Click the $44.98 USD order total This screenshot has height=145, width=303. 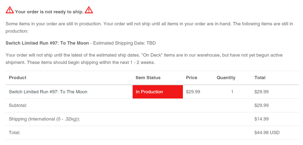(x=267, y=132)
